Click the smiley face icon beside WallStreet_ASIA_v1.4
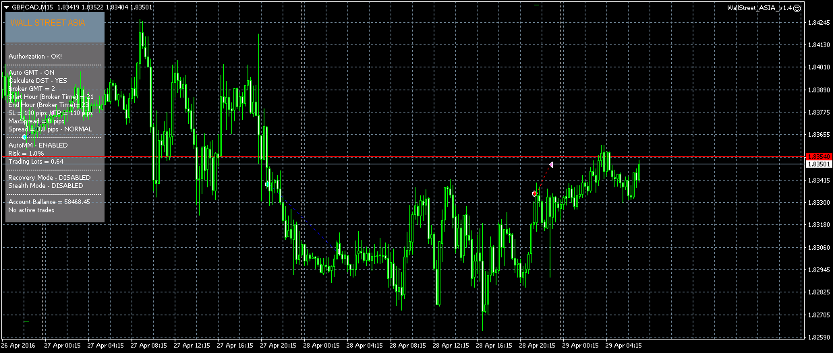The image size is (833, 353). [x=797, y=8]
